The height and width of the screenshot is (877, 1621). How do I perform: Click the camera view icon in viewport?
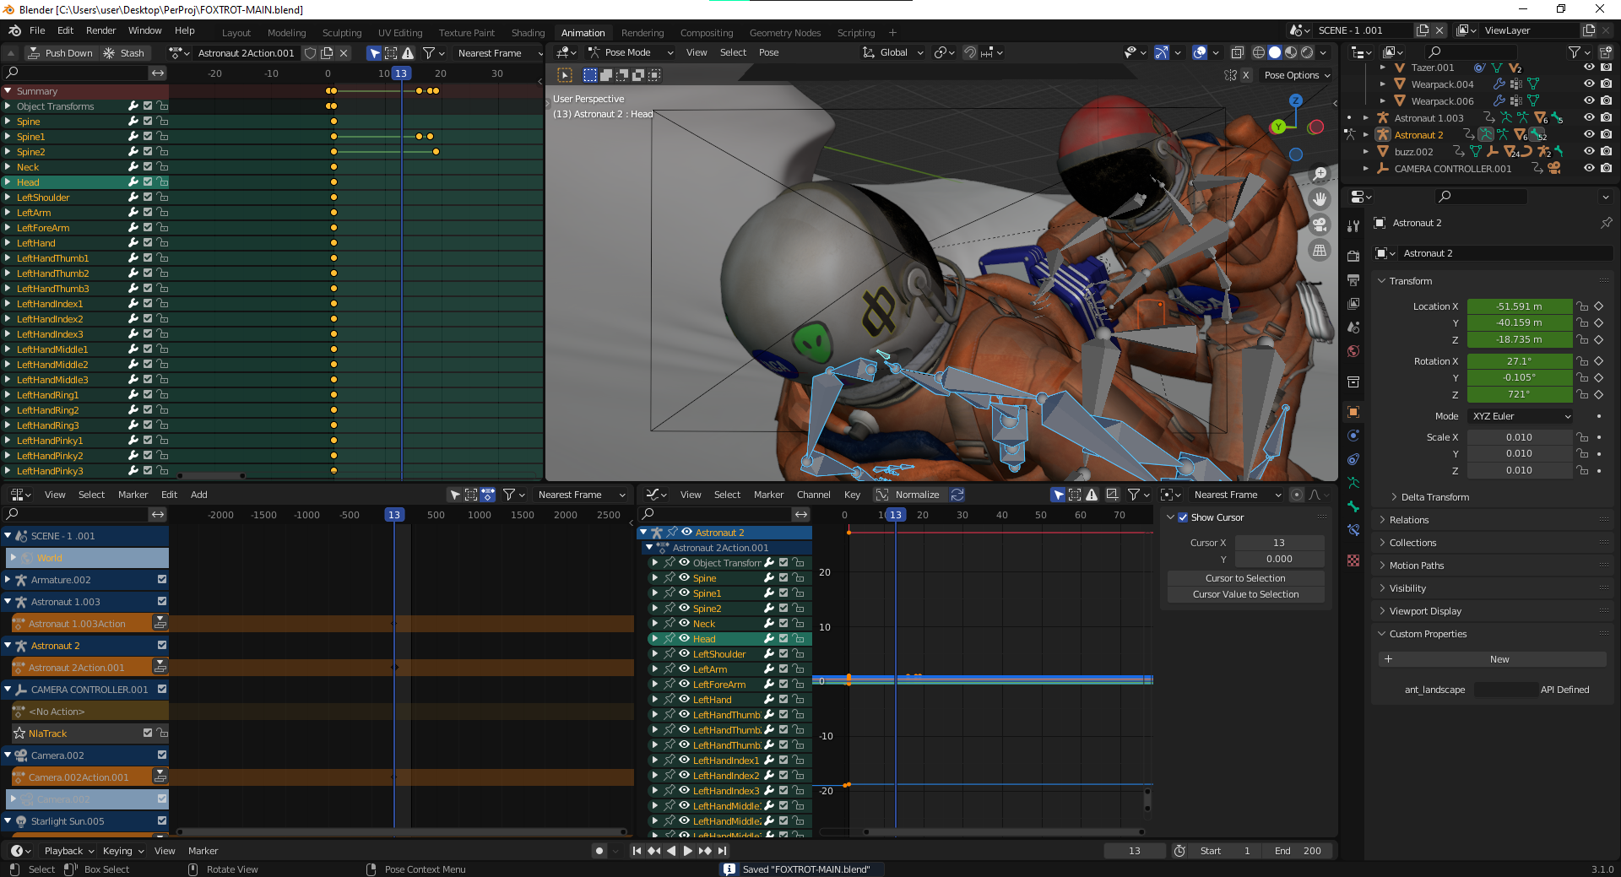point(1320,225)
